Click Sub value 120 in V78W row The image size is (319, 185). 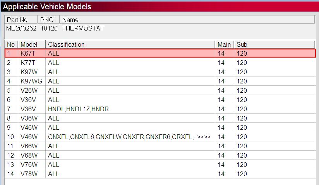click(x=242, y=174)
